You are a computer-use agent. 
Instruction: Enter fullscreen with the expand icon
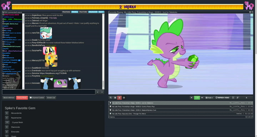(233, 98)
